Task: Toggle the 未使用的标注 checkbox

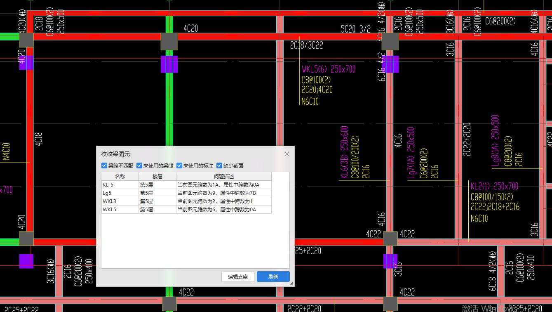Action: tap(179, 165)
